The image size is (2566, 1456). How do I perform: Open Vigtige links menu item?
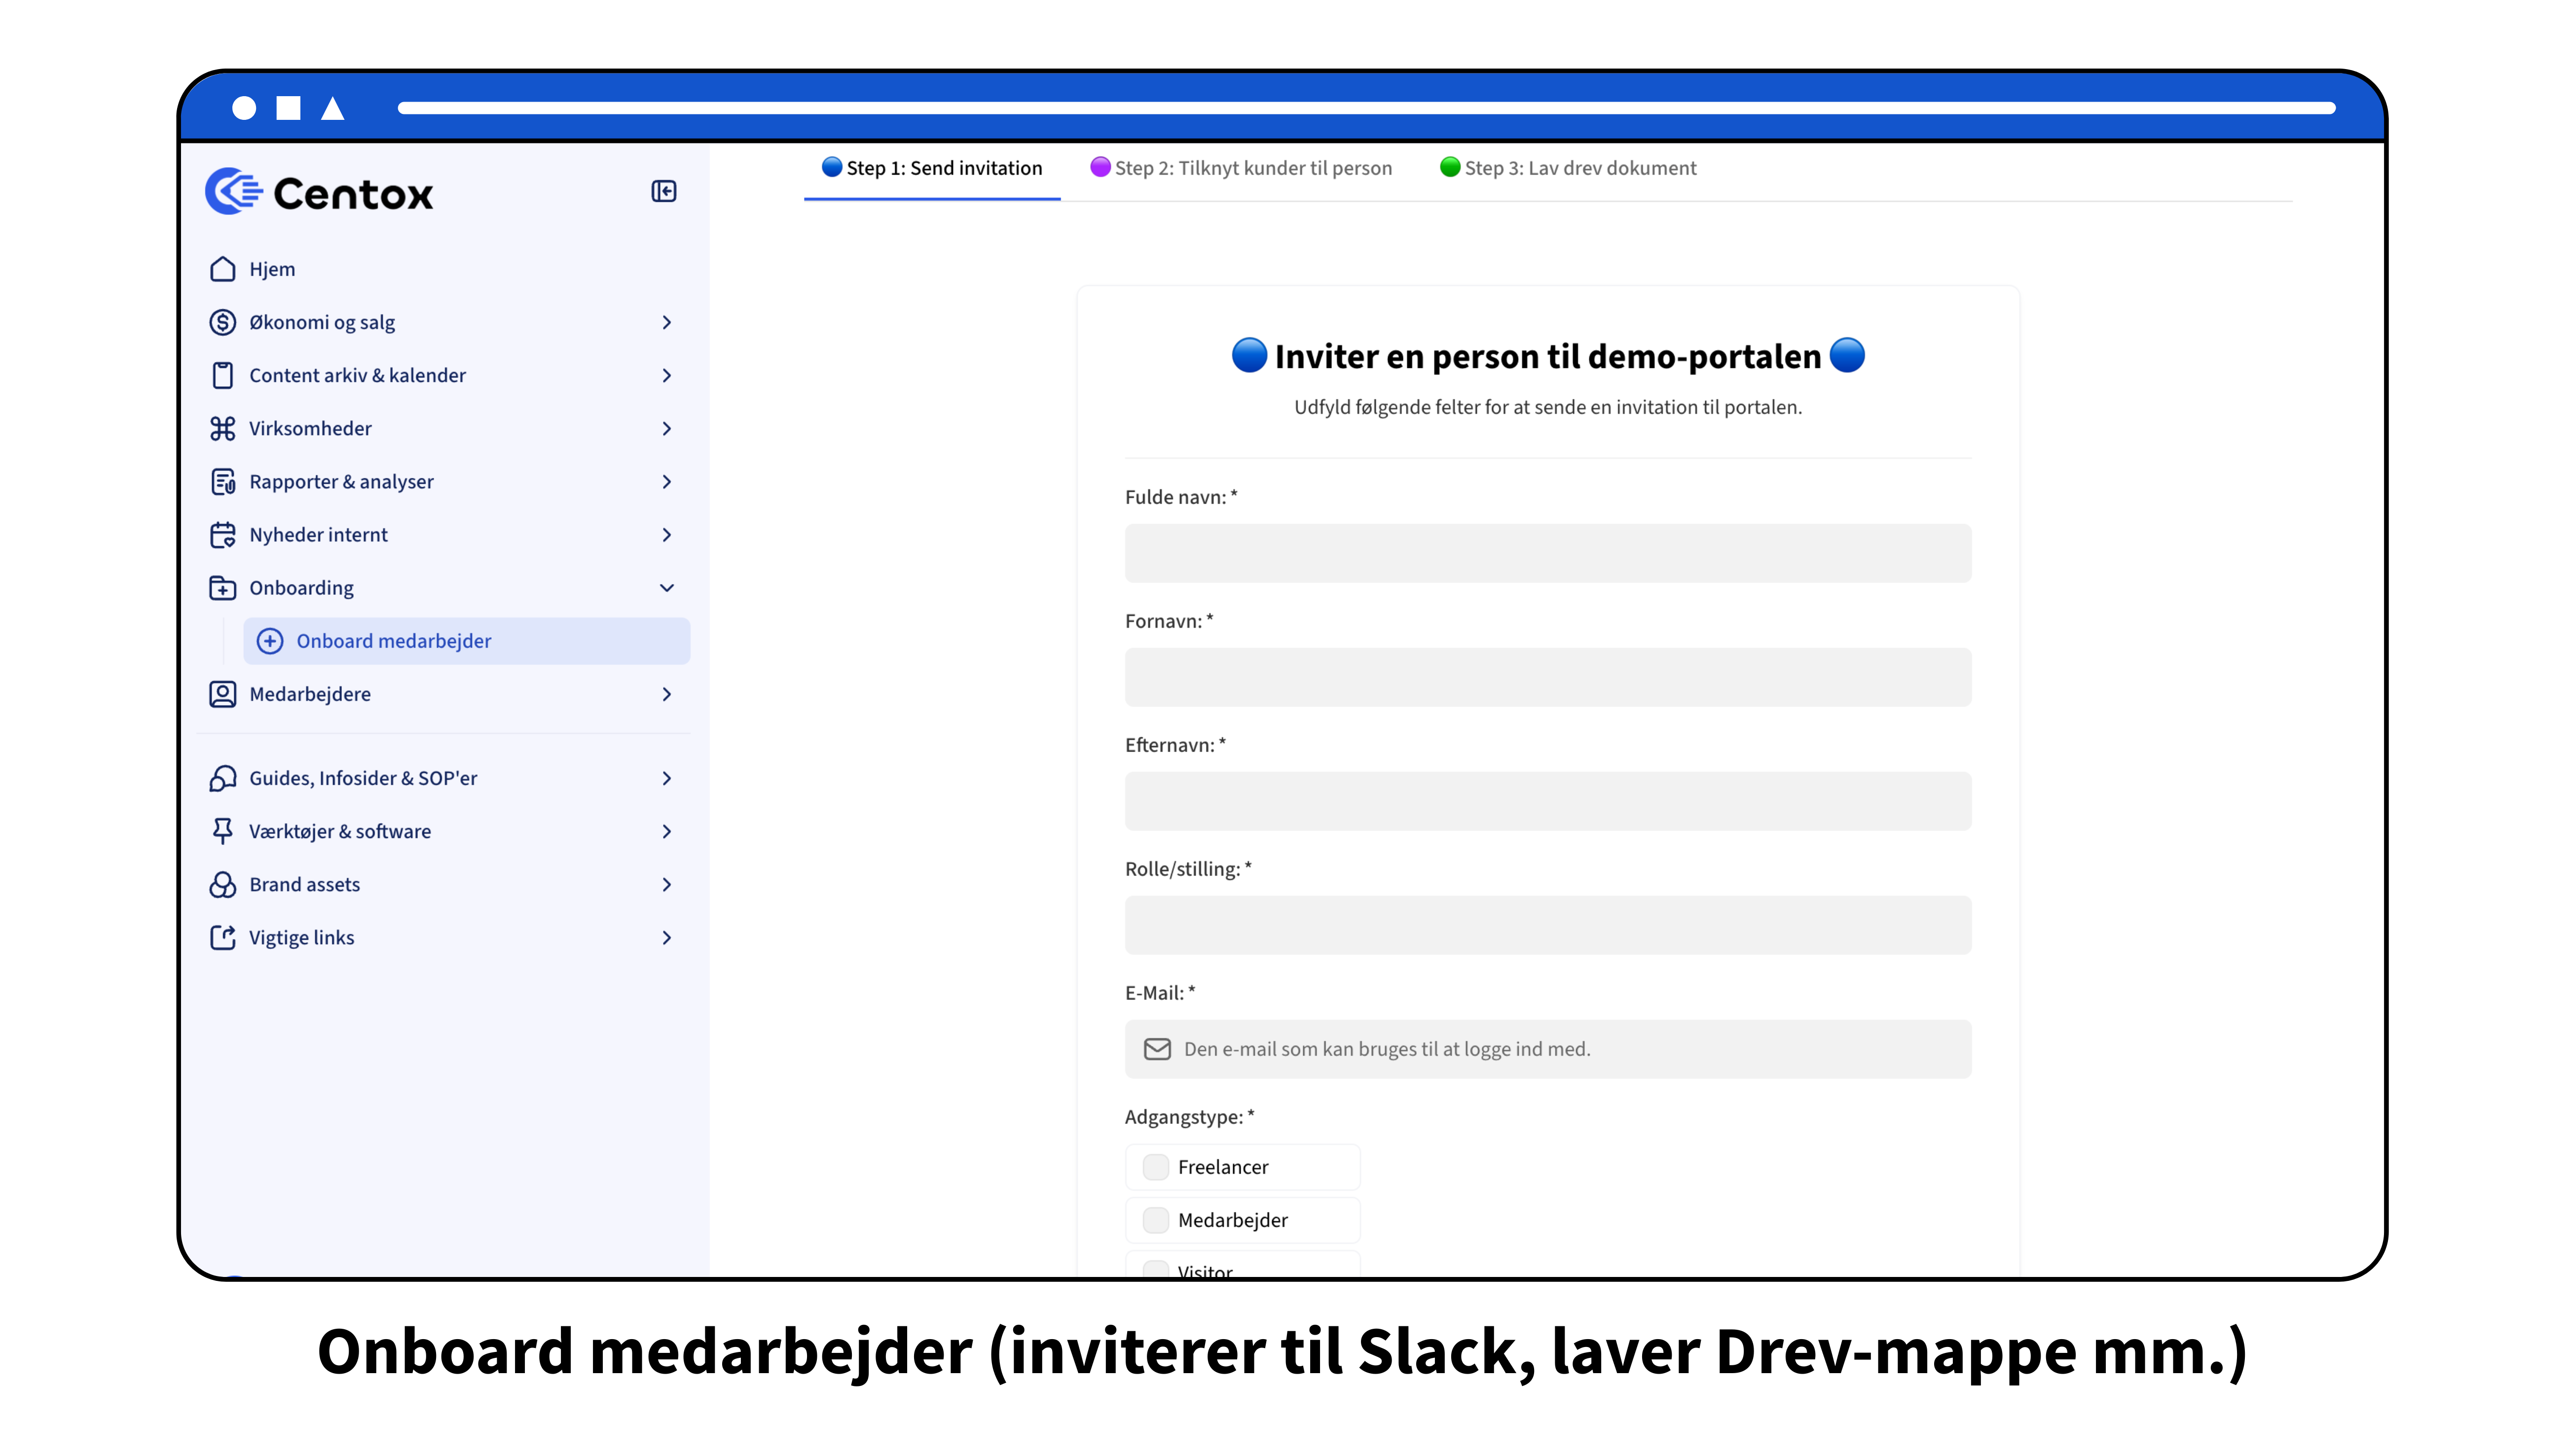pos(301,937)
